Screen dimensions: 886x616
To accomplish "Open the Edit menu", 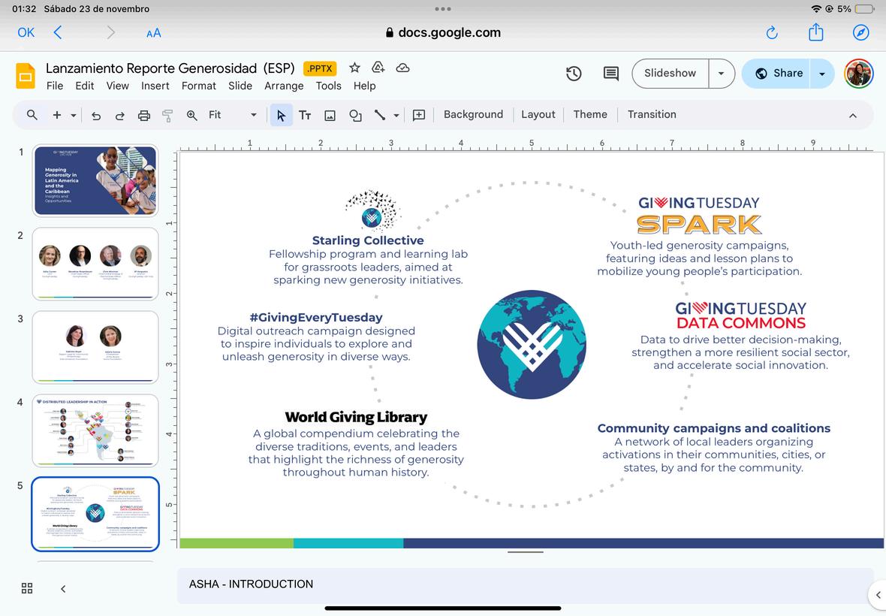I will click(85, 86).
